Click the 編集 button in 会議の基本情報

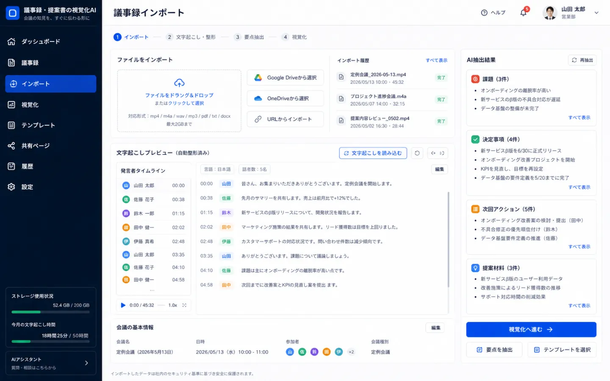pos(435,328)
